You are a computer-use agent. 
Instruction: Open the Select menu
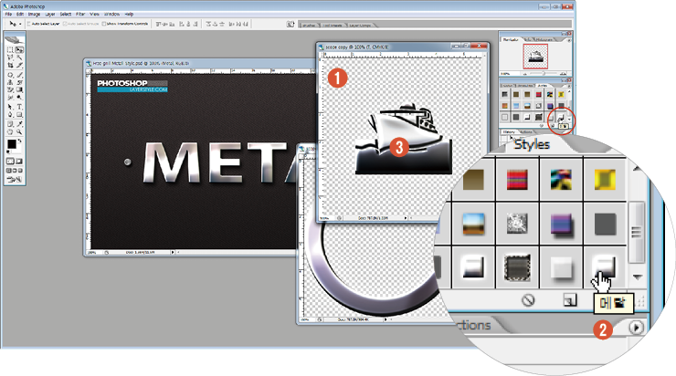click(66, 15)
